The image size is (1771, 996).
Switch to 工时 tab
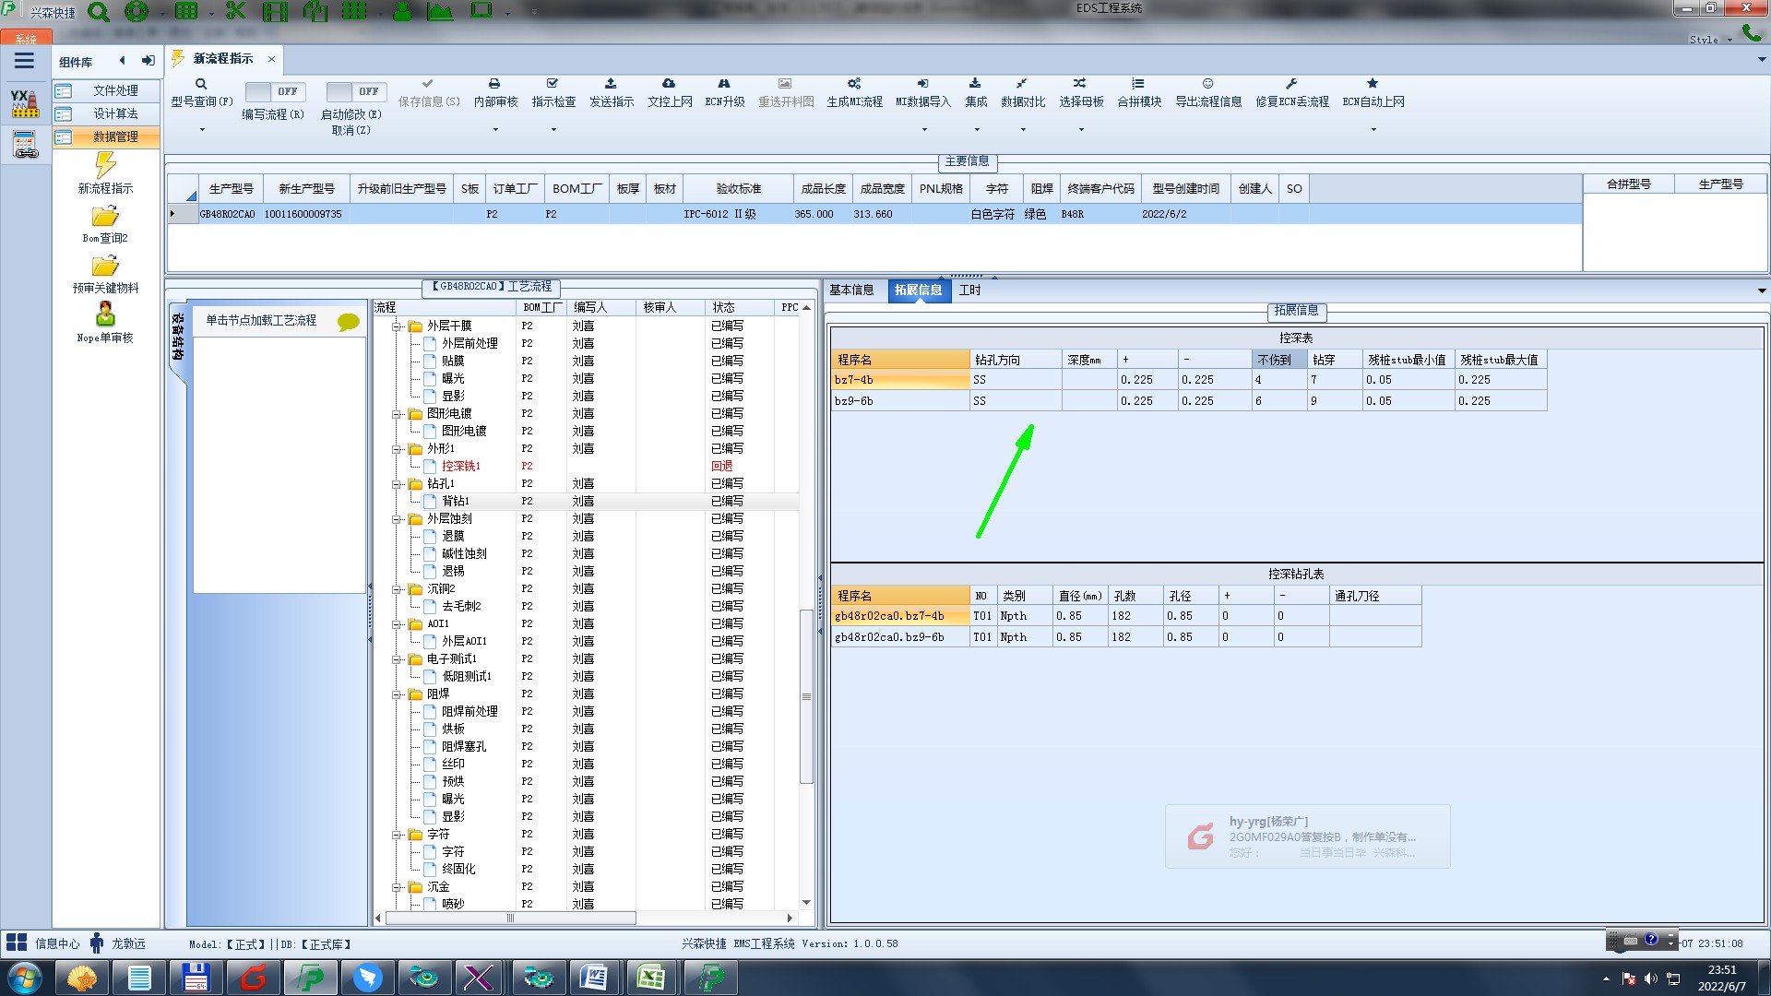970,290
